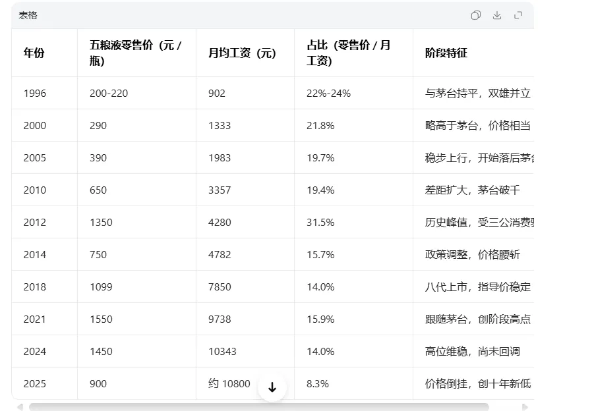Select the wage cell 3357

[x=245, y=190]
